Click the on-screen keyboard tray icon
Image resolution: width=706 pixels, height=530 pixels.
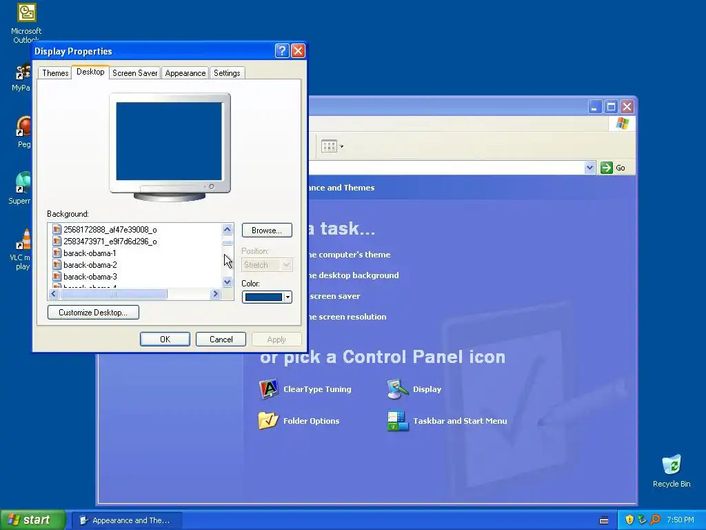click(x=604, y=520)
